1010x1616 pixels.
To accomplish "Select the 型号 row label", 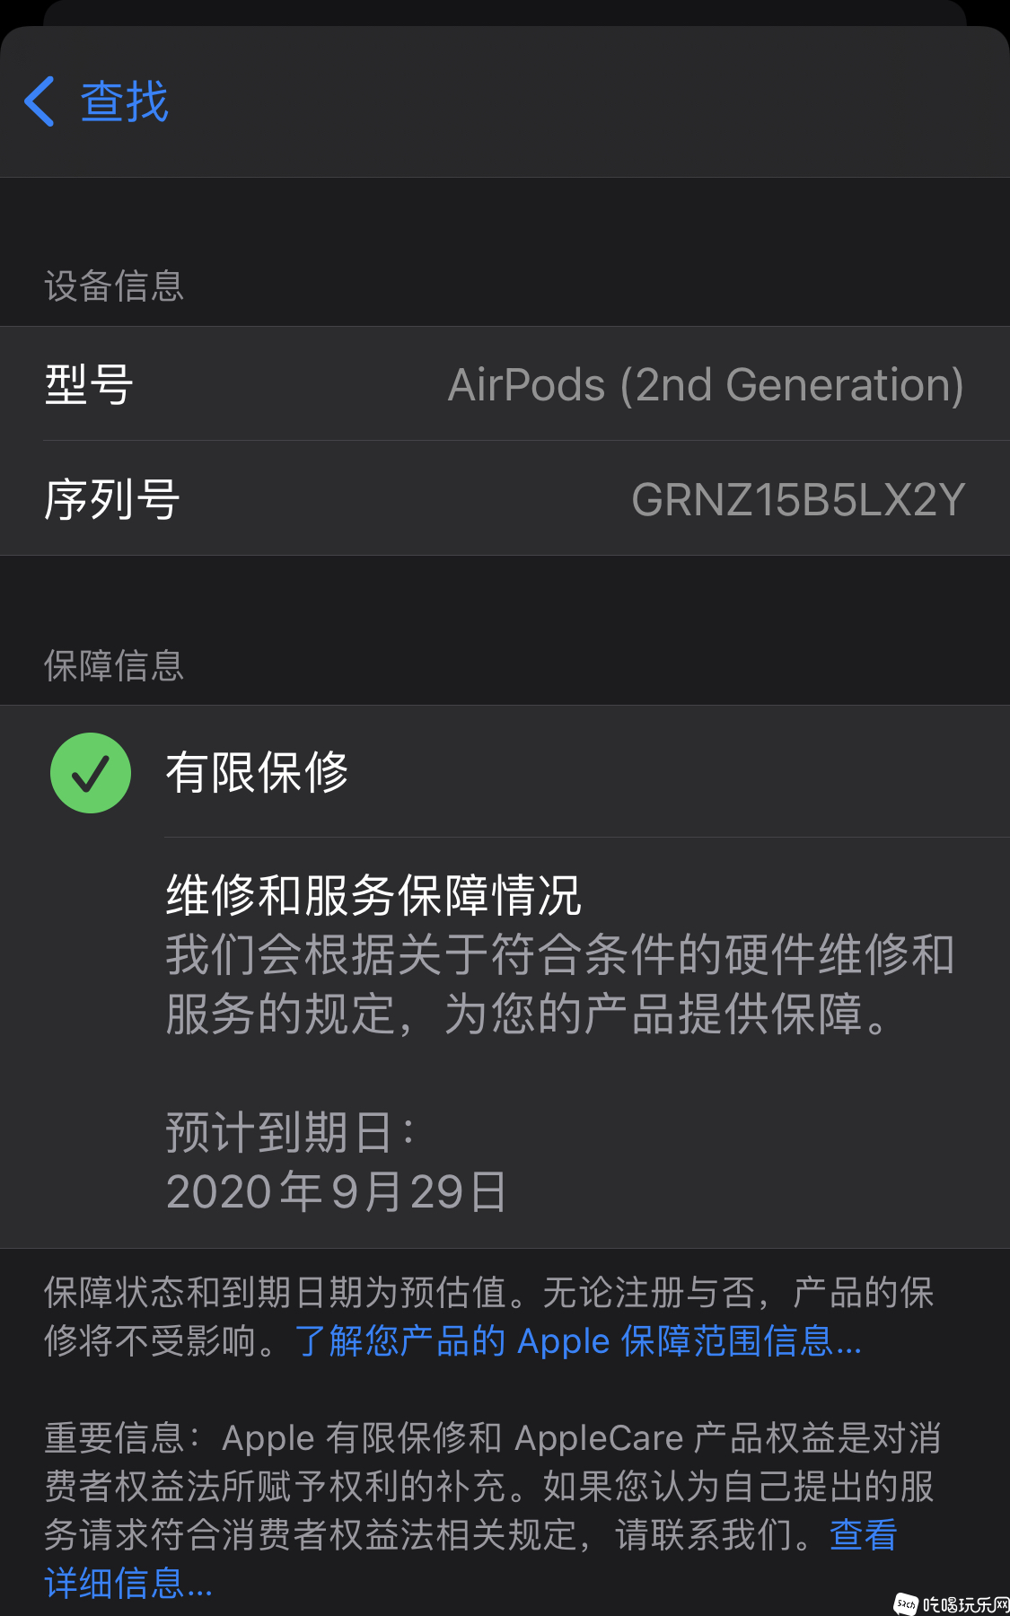I will (x=89, y=384).
